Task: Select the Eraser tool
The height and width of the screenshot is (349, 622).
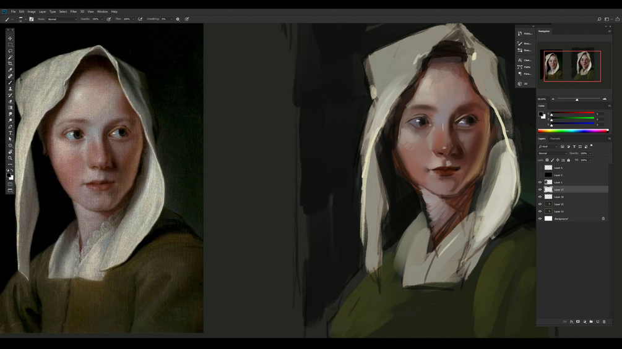Action: [x=11, y=102]
